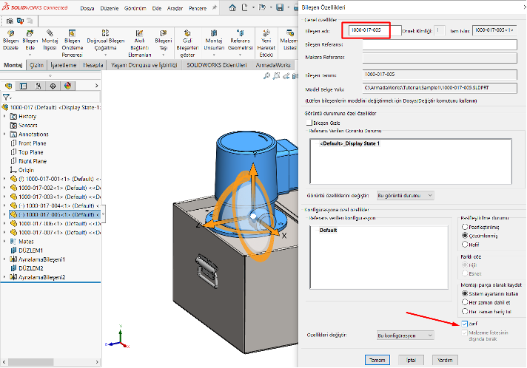Expand the manager tabs chevron arrow
Screen dimensions: 527x368
pyautogui.click(x=96, y=86)
